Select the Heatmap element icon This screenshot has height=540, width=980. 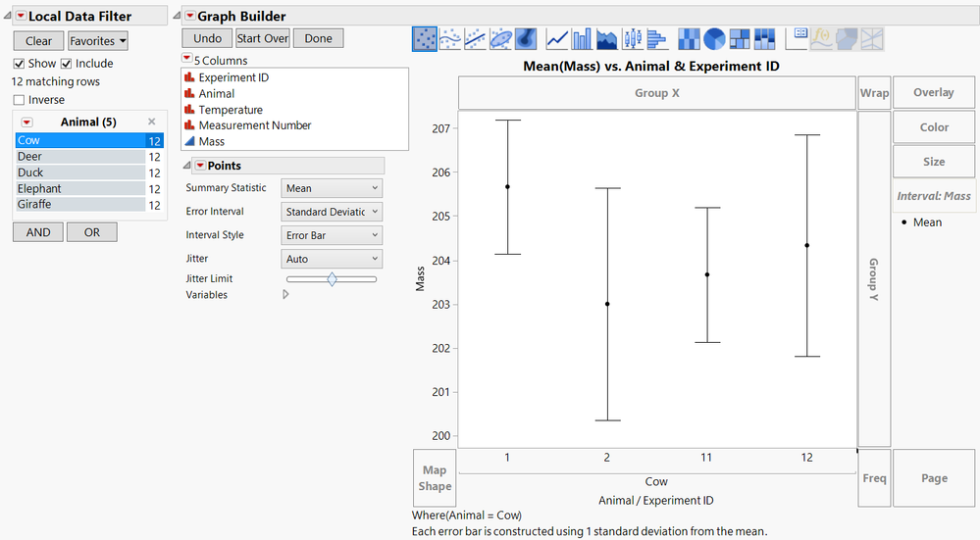(690, 38)
